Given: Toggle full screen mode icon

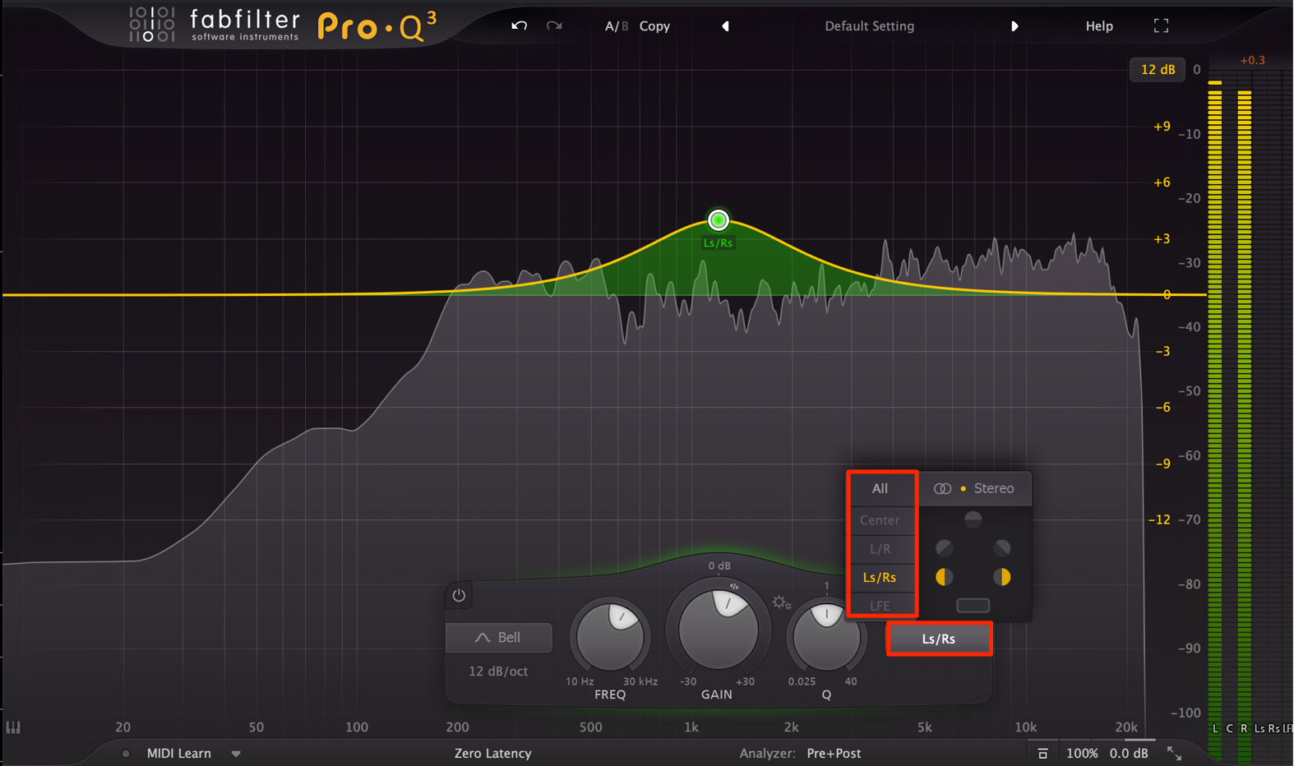Looking at the screenshot, I should [x=1161, y=26].
